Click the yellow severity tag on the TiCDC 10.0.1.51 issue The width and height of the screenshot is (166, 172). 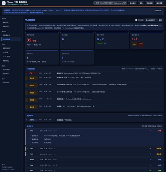[x=33, y=100]
